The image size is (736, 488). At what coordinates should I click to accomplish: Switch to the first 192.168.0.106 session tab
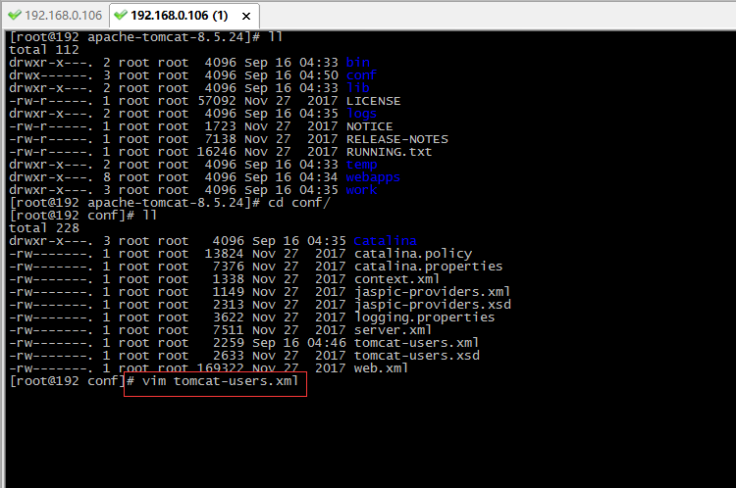point(55,16)
